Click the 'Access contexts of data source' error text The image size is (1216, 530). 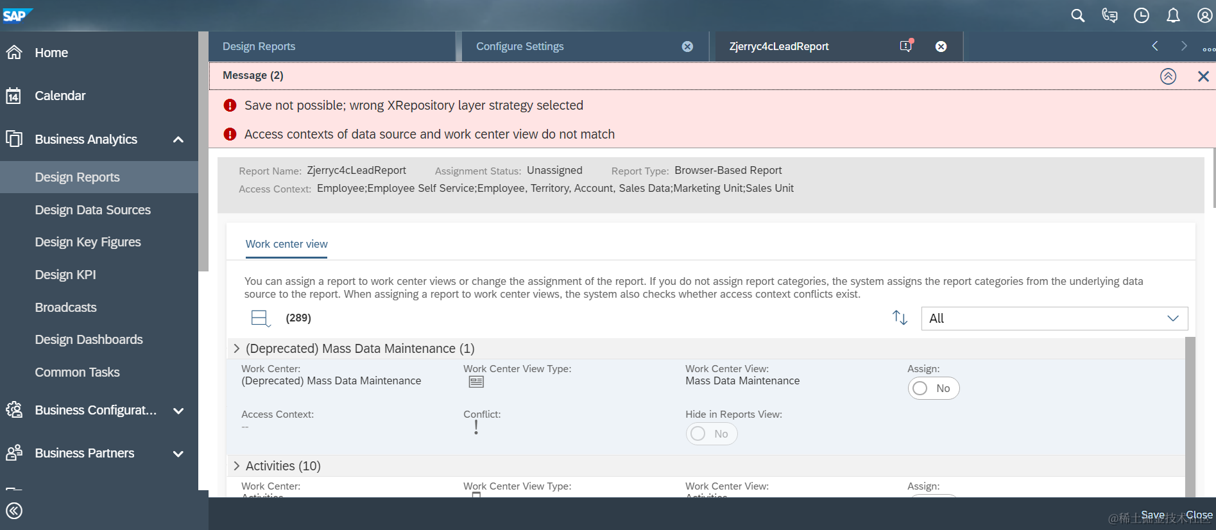point(429,134)
